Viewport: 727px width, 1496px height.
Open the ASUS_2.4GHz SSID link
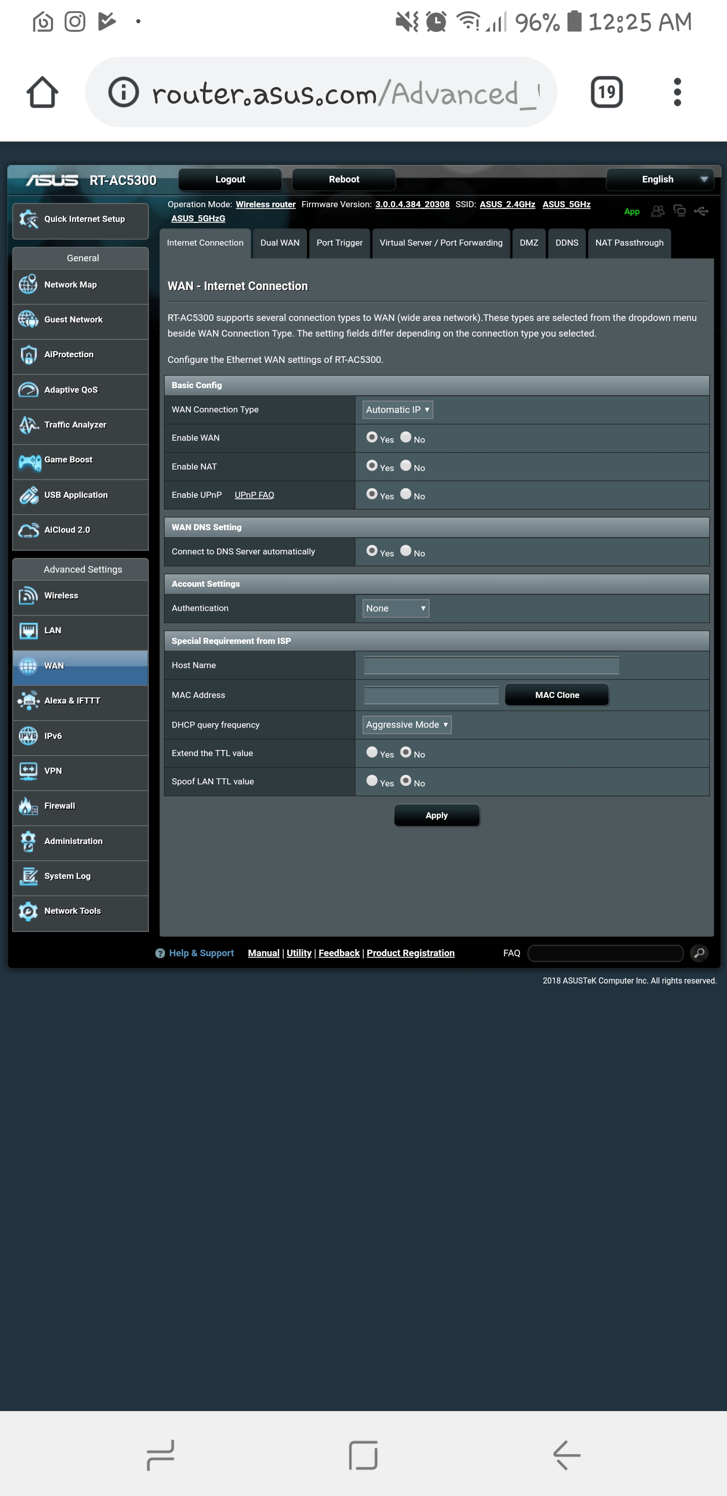click(x=507, y=204)
